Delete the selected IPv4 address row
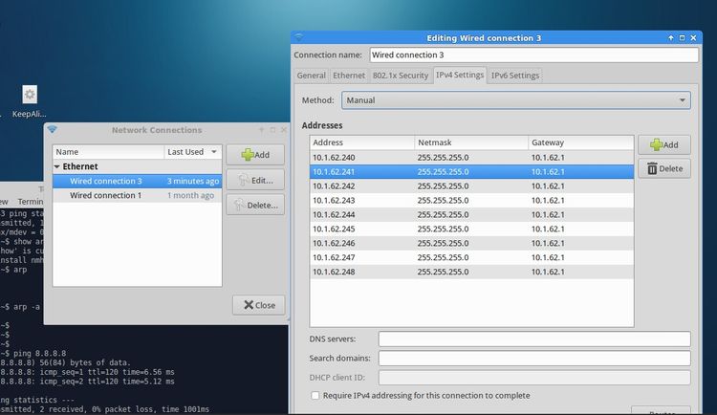 664,168
